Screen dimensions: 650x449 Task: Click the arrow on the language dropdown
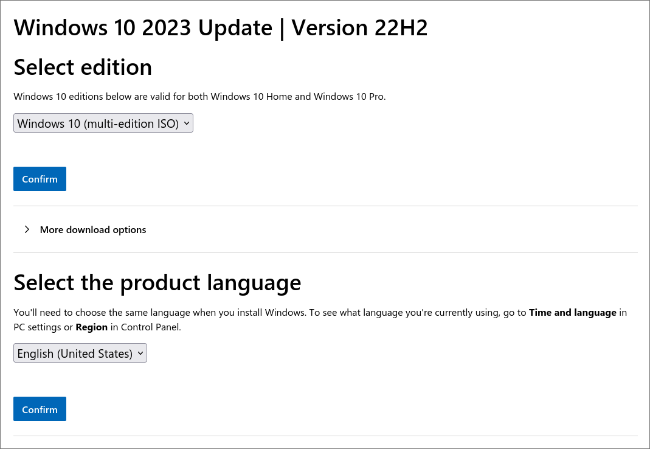(140, 353)
